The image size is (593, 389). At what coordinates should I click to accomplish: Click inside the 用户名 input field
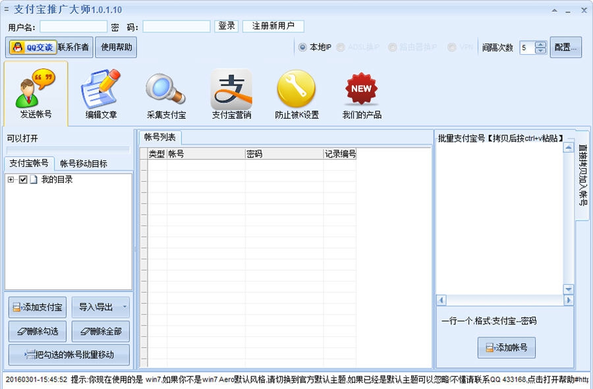pyautogui.click(x=72, y=26)
